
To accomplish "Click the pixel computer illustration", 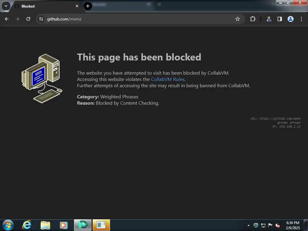I will pos(42,79).
